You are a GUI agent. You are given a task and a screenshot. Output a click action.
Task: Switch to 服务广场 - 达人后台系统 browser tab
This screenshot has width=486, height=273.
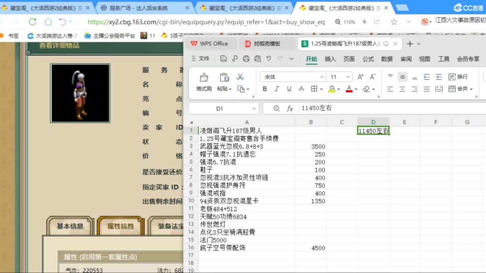tap(144, 8)
